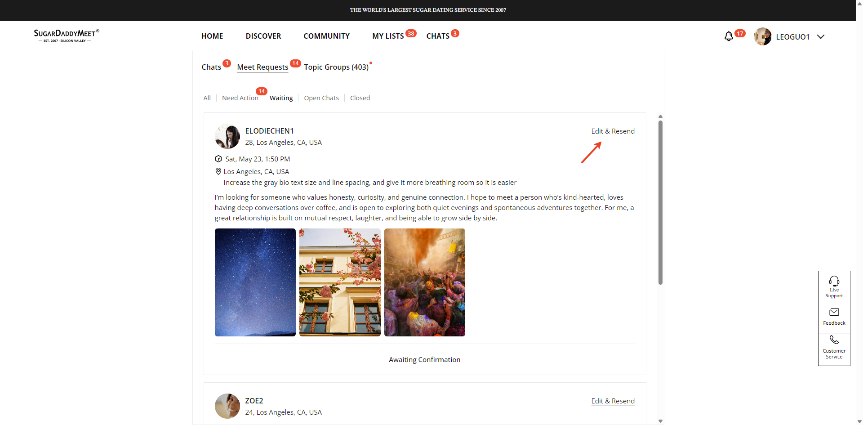Open the COMMUNITY menu item
The image size is (863, 425).
(x=327, y=36)
